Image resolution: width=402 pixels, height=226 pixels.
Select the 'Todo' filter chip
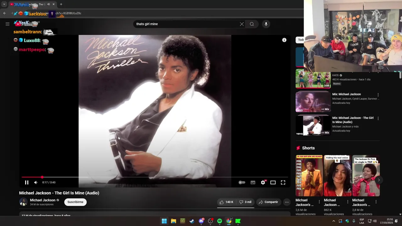click(300, 40)
